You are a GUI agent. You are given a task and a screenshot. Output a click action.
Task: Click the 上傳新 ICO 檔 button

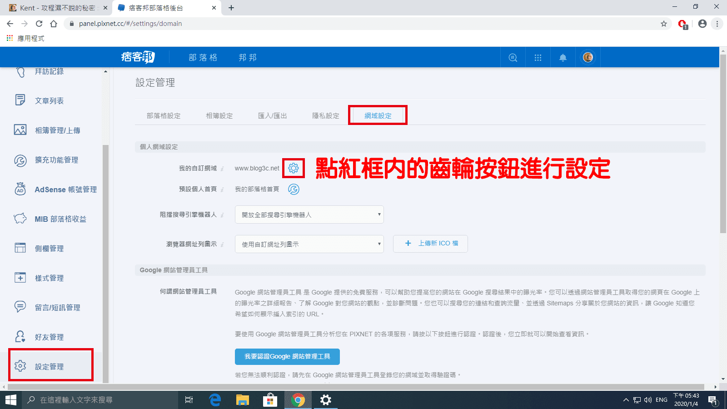click(x=430, y=244)
